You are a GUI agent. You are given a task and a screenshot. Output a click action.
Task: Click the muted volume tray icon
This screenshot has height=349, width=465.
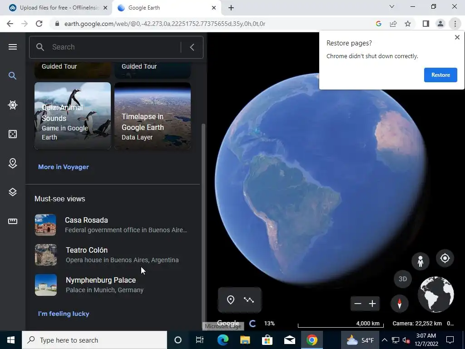pyautogui.click(x=406, y=340)
